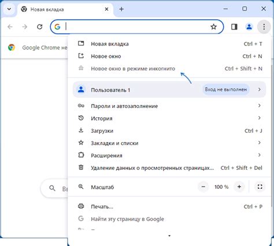Focus the address bar input

pyautogui.click(x=137, y=27)
